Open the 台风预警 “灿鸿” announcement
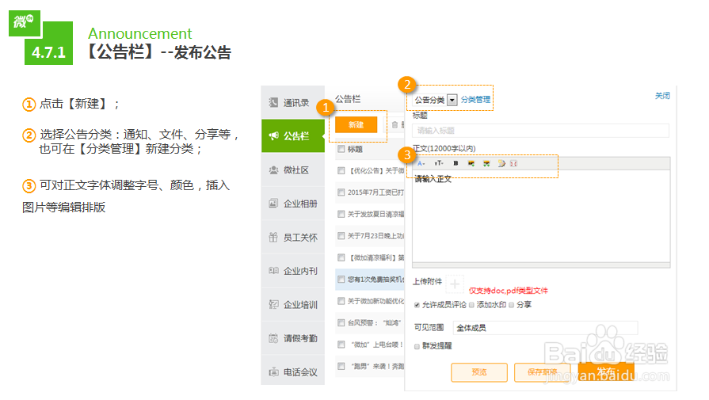 click(x=375, y=322)
